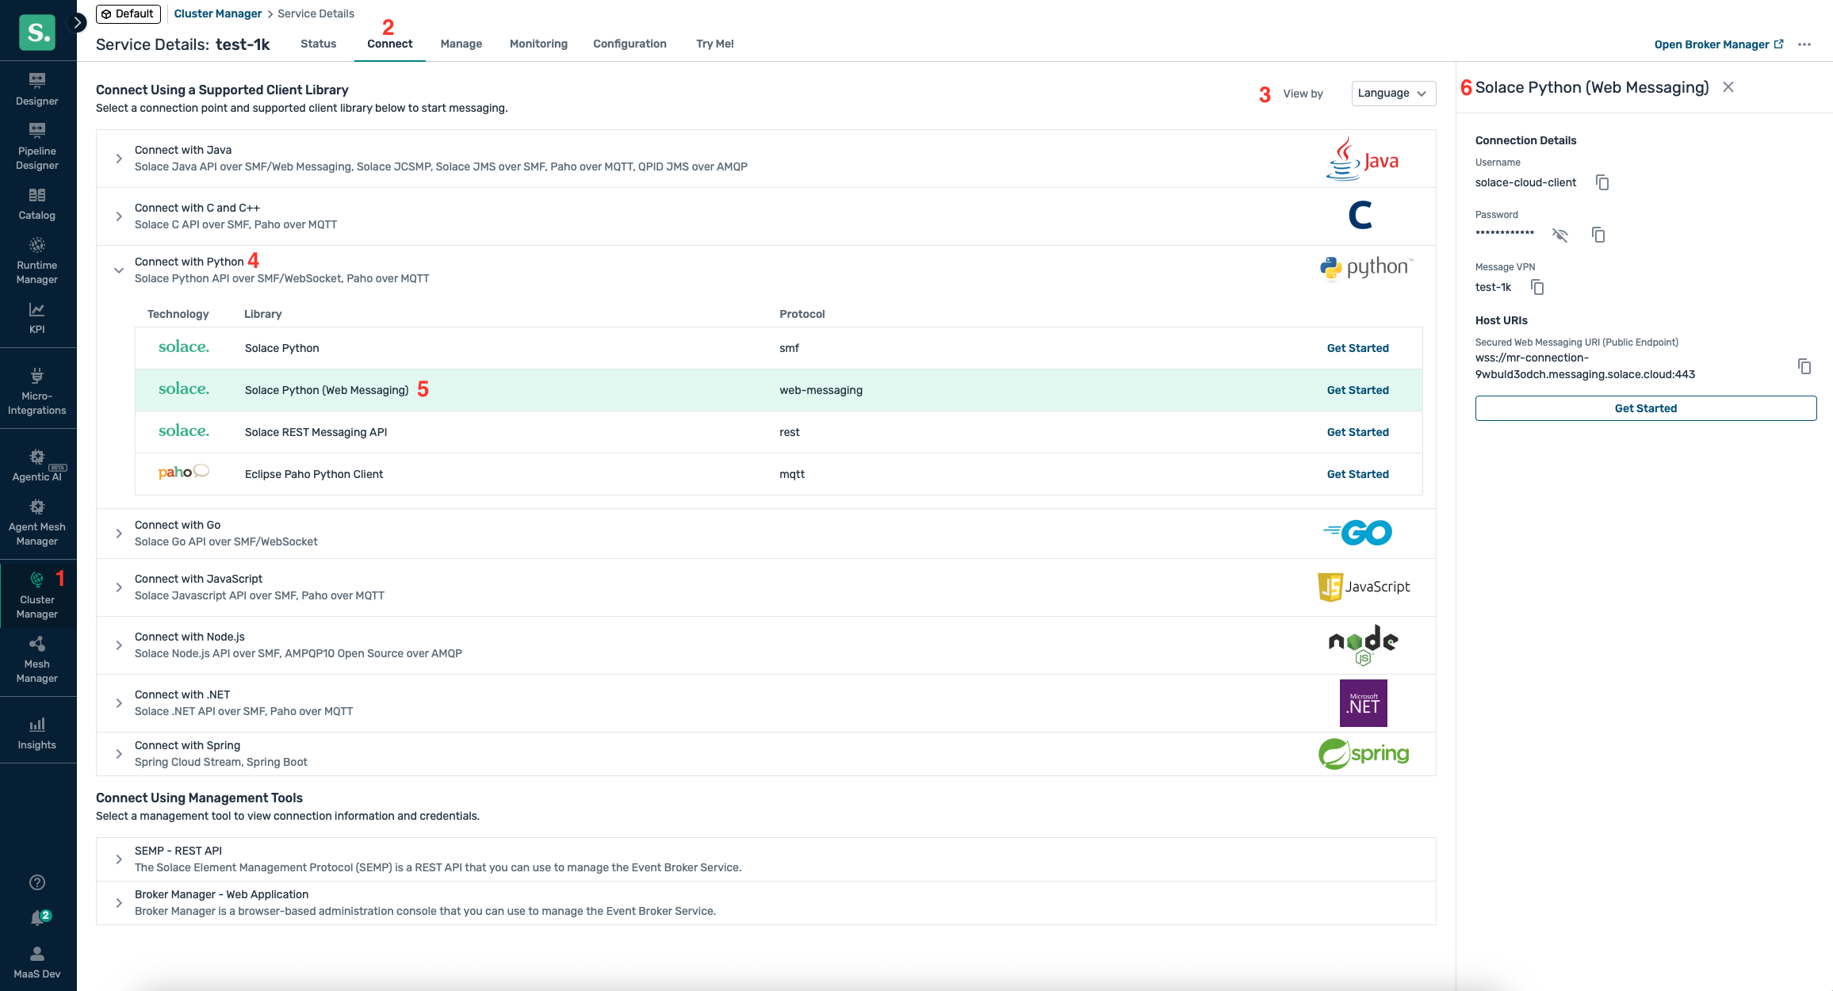Viewport: 1833px width, 991px height.
Task: Open the notifications bell
Action: [x=37, y=917]
